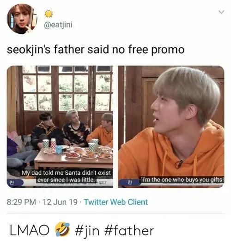This screenshot has width=231, height=246.
Task: Click the sun emoji display name
Action: [x=49, y=14]
